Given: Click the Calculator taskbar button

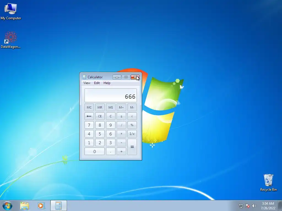Looking at the screenshot, I should pos(59,206).
